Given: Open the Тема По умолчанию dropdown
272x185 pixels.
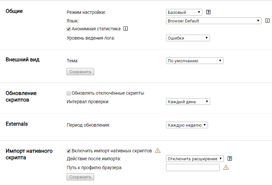Looking at the screenshot, I should [x=194, y=61].
